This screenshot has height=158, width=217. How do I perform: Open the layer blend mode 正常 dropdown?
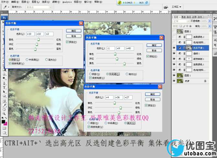pos(181,21)
